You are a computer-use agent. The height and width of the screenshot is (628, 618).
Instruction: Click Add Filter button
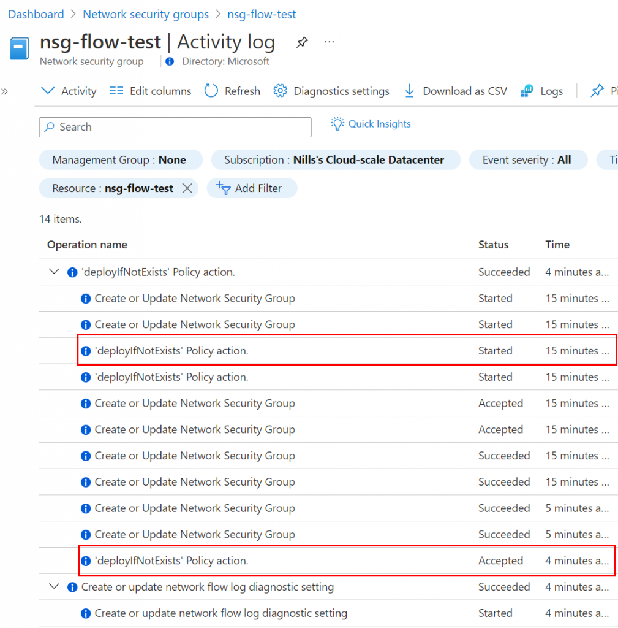coord(252,188)
